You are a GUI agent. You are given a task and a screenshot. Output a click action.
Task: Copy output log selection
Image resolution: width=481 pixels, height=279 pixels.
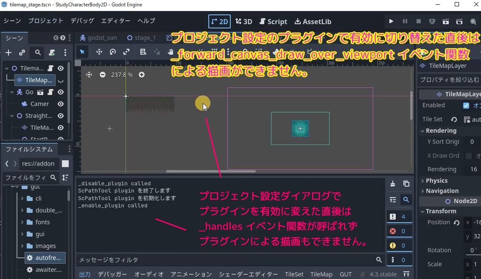[x=406, y=184]
